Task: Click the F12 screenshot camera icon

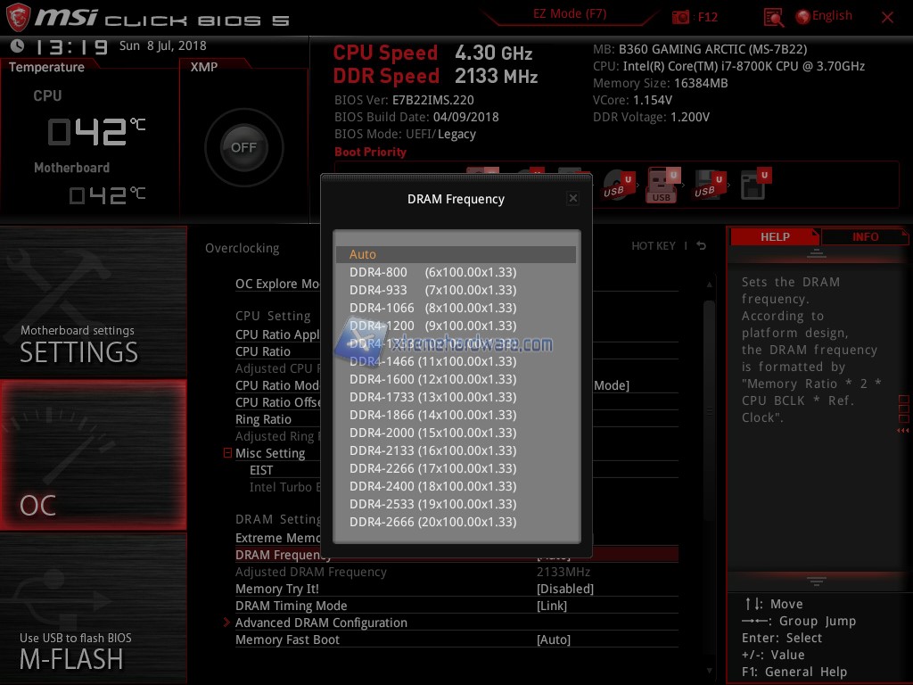Action: 681,17
